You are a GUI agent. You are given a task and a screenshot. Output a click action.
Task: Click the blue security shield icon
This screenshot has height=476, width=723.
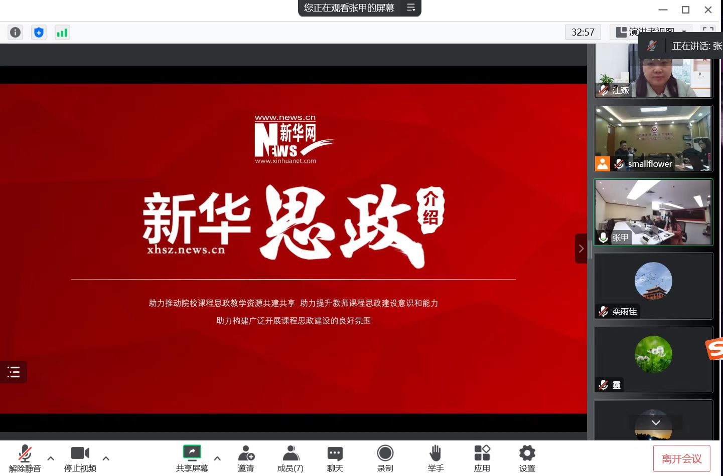point(39,33)
